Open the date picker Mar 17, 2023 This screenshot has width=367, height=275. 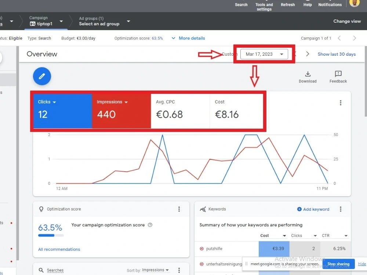pos(264,54)
